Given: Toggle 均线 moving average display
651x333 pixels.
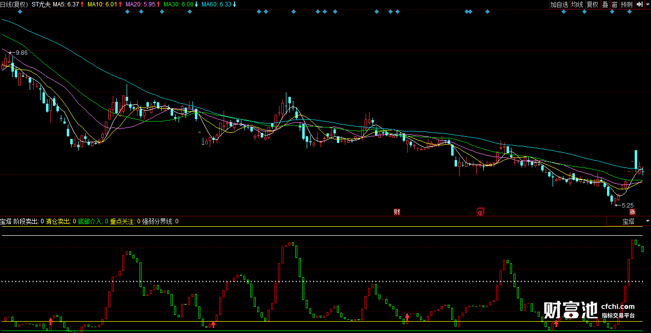Looking at the screenshot, I should (577, 4).
